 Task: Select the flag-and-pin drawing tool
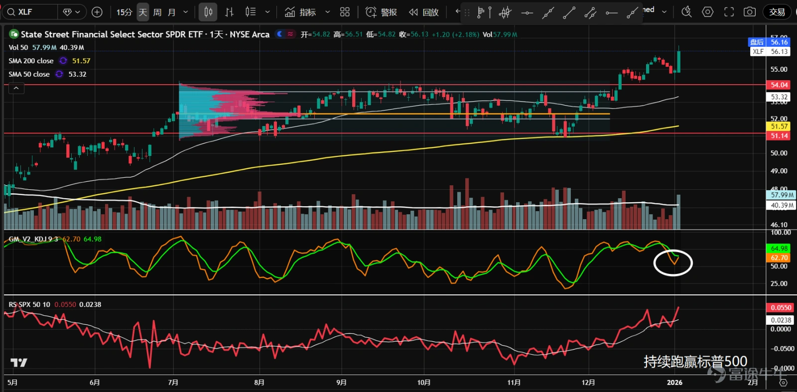[x=484, y=12]
